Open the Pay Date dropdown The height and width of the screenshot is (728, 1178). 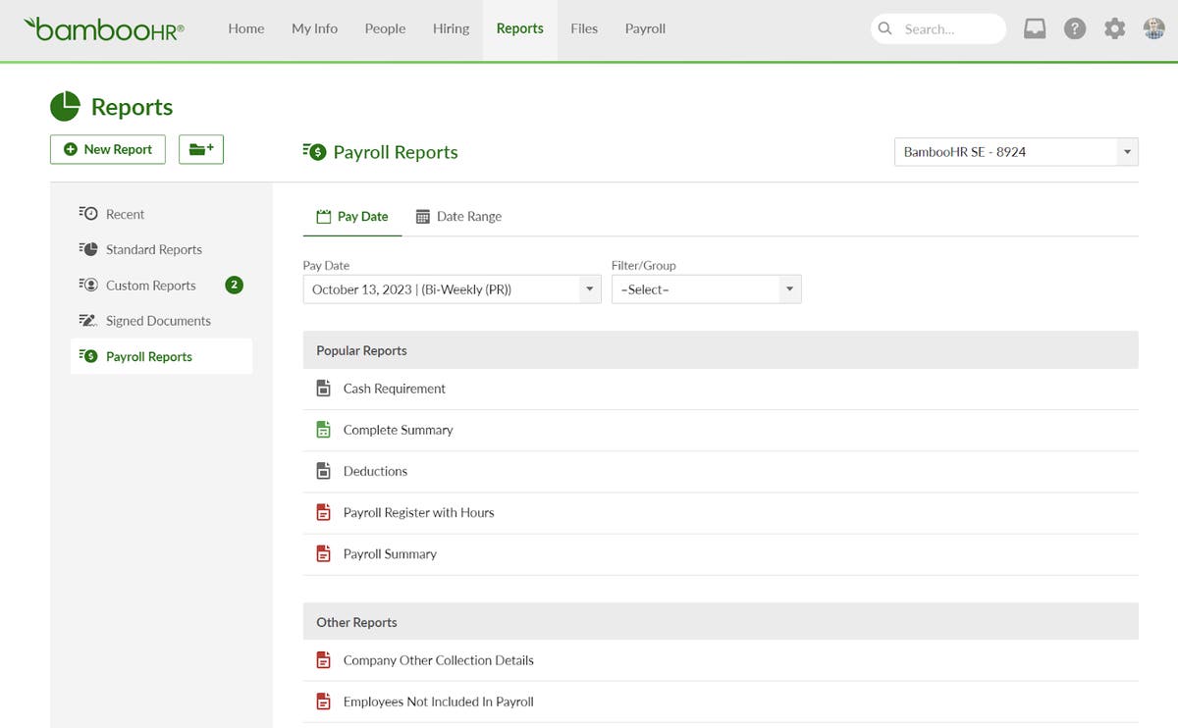click(452, 288)
